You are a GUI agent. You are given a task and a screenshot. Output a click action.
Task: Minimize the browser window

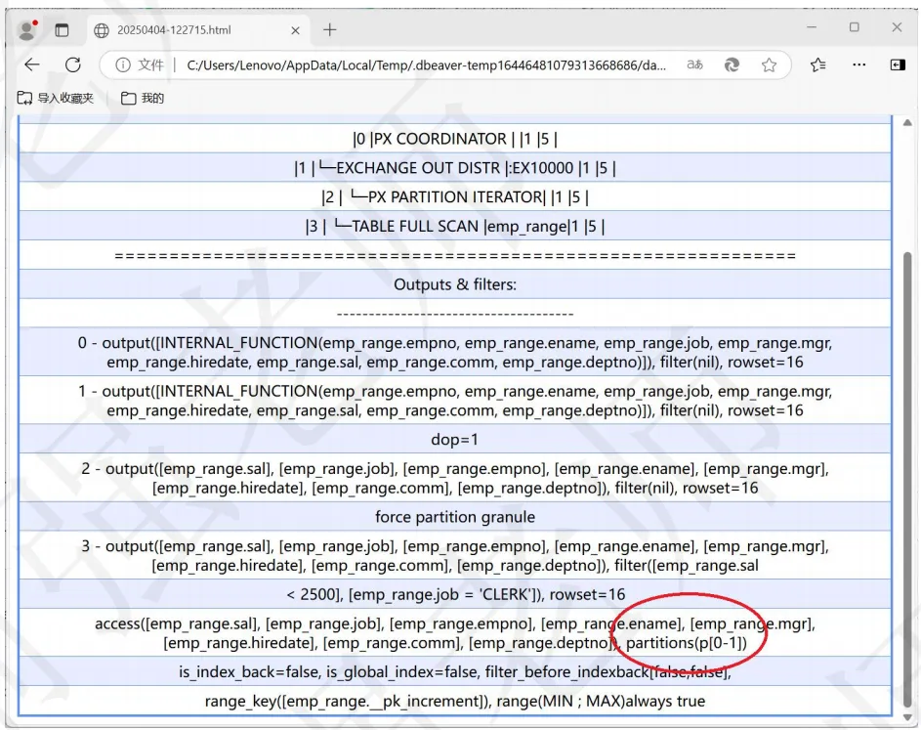812,27
